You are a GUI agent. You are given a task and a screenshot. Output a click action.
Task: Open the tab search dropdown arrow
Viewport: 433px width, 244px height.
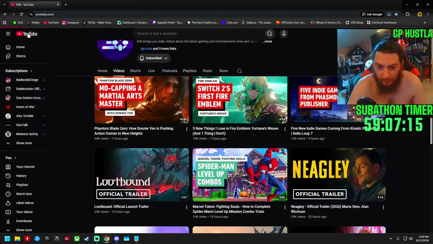pos(4,4)
